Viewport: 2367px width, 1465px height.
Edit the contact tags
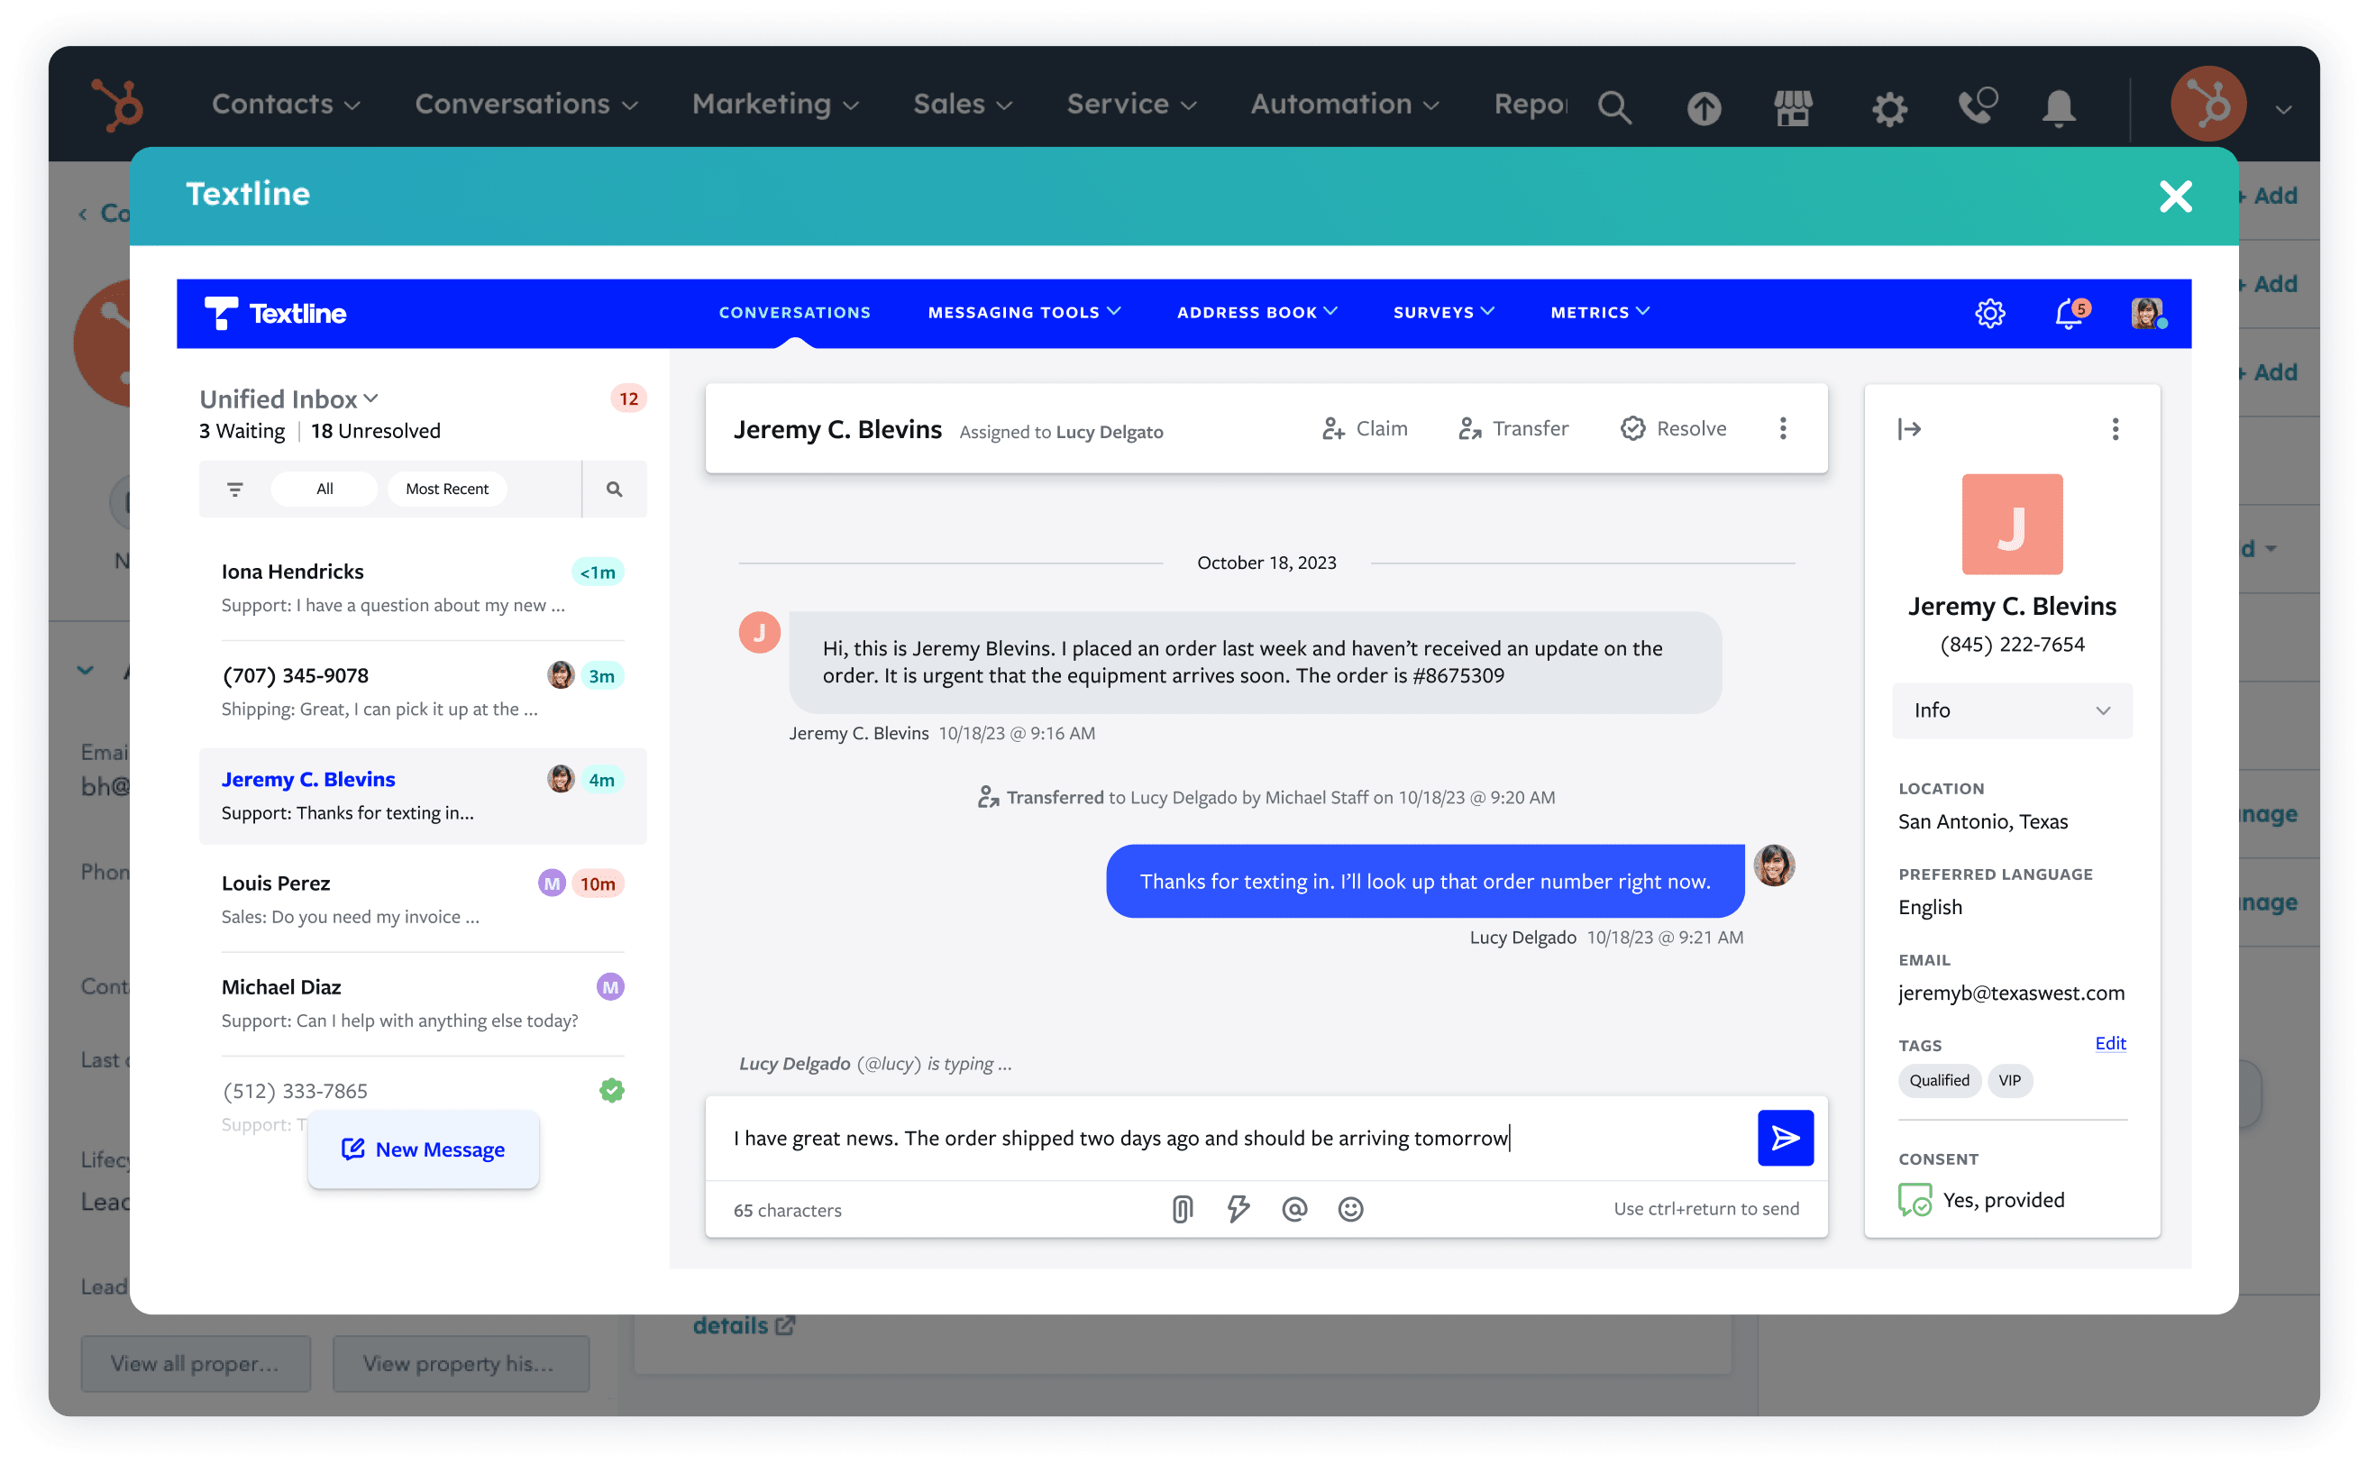2109,1043
